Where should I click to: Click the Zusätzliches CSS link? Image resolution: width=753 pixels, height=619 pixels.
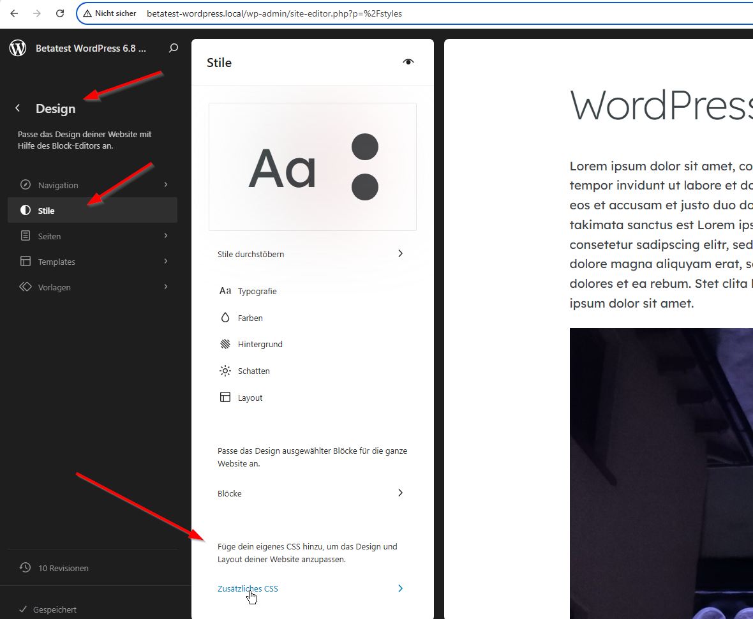click(x=248, y=588)
